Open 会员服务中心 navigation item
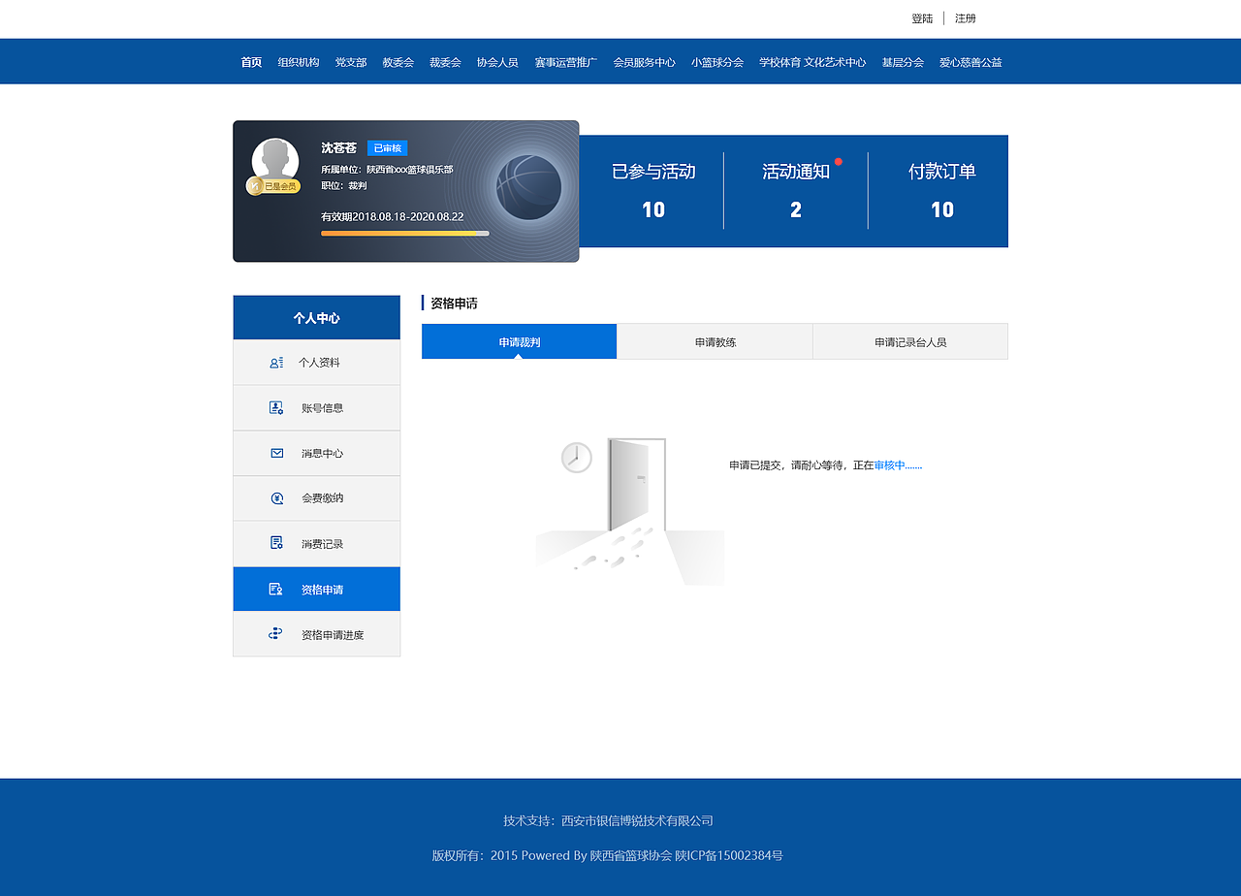 click(x=645, y=62)
